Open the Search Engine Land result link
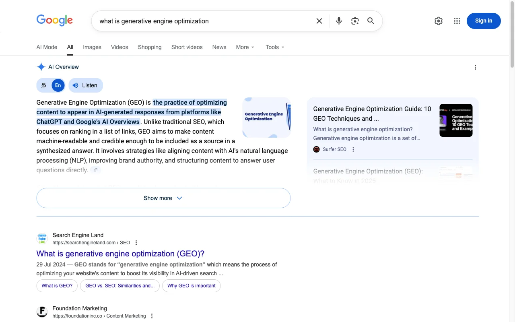Viewport: 515px width, 322px height. point(120,254)
